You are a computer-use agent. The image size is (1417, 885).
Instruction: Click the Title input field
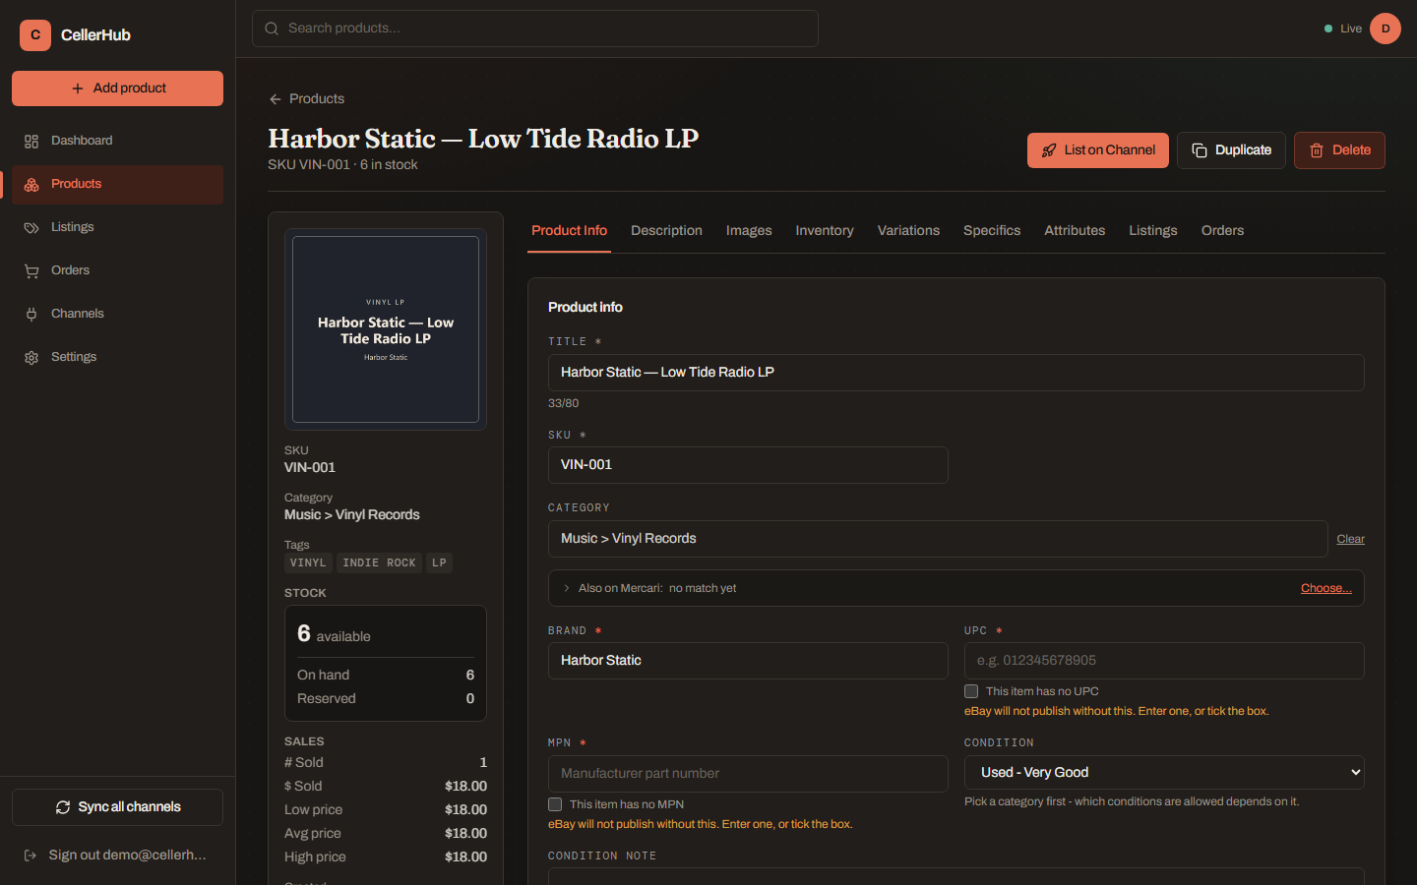click(956, 373)
